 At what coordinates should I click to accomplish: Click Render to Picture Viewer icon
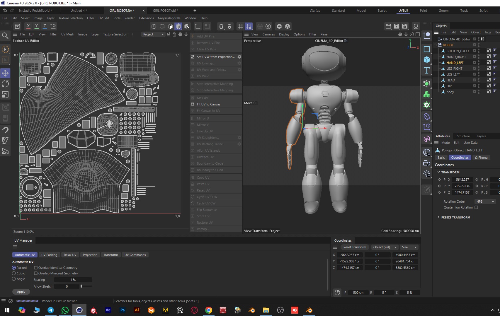pos(397,26)
